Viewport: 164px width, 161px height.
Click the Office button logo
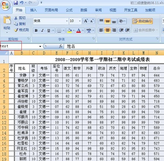tap(5, 5)
